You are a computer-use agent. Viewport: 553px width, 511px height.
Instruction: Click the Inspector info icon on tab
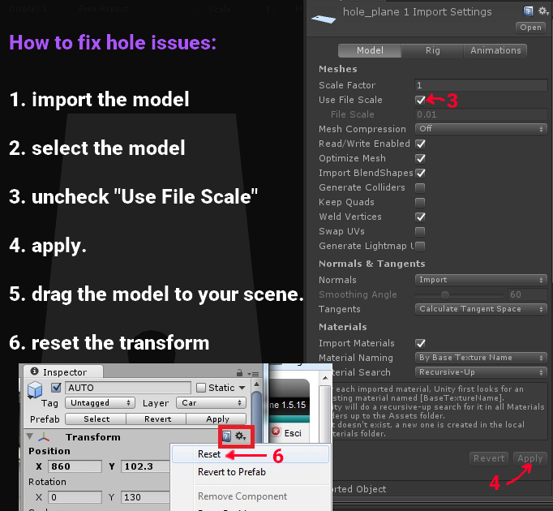click(x=34, y=371)
